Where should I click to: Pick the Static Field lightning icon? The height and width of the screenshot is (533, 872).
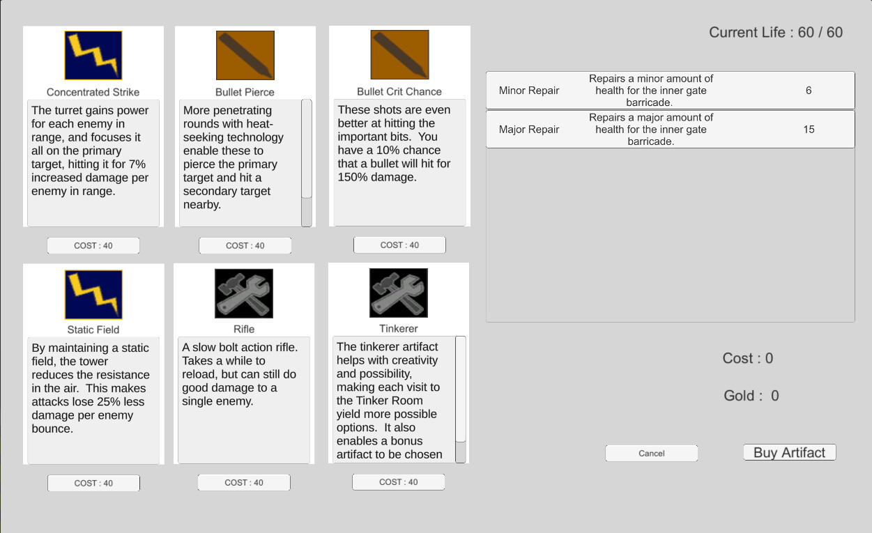tap(93, 294)
